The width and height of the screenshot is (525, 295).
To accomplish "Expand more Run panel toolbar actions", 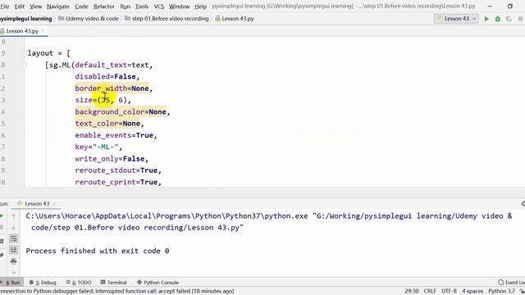I will click(x=13, y=273).
